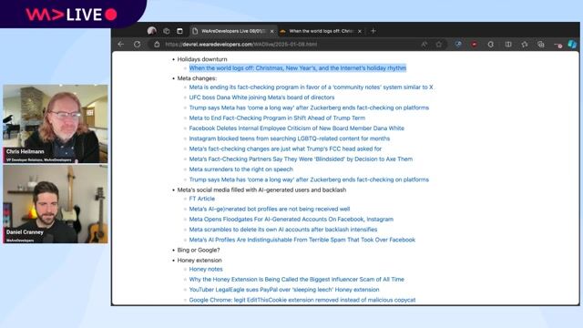Viewport: 583px width, 328px height.
Task: Click the browser back arrow
Action: point(121,45)
